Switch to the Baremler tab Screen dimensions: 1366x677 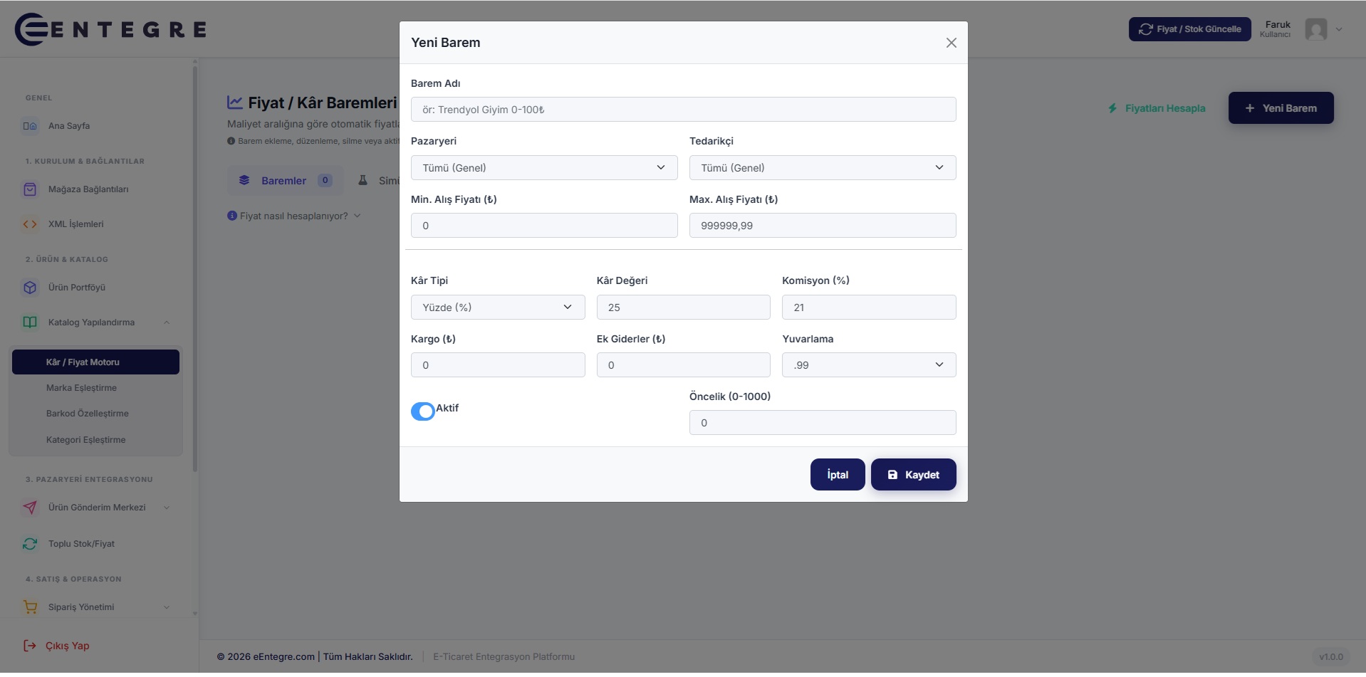(285, 180)
